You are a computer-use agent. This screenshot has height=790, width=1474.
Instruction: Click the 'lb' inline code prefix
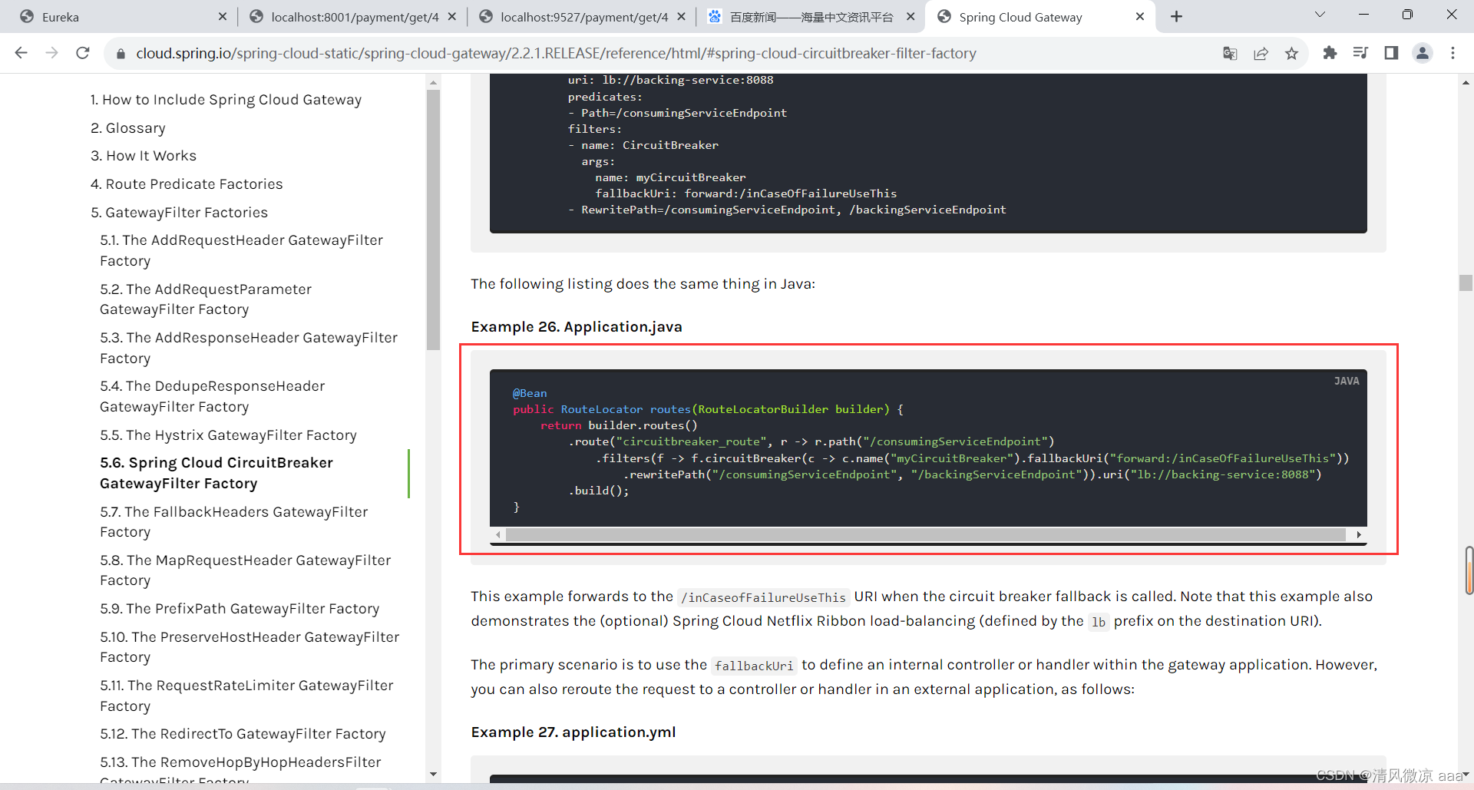click(x=1099, y=622)
